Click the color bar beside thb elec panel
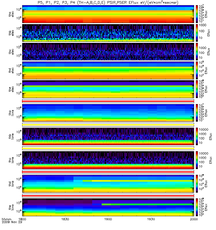This screenshot has width=216, height=230. click(197, 33)
